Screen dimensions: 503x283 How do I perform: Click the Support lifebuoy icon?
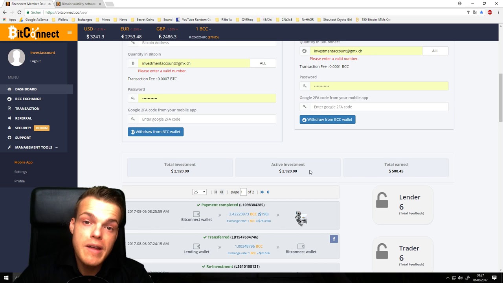coord(9,138)
